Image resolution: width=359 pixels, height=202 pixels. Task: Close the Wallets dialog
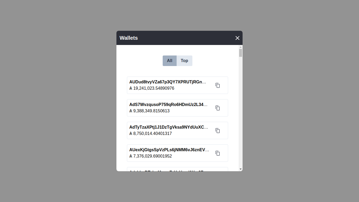click(x=237, y=38)
